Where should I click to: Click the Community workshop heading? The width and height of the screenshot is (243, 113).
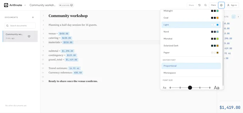[x=68, y=16]
